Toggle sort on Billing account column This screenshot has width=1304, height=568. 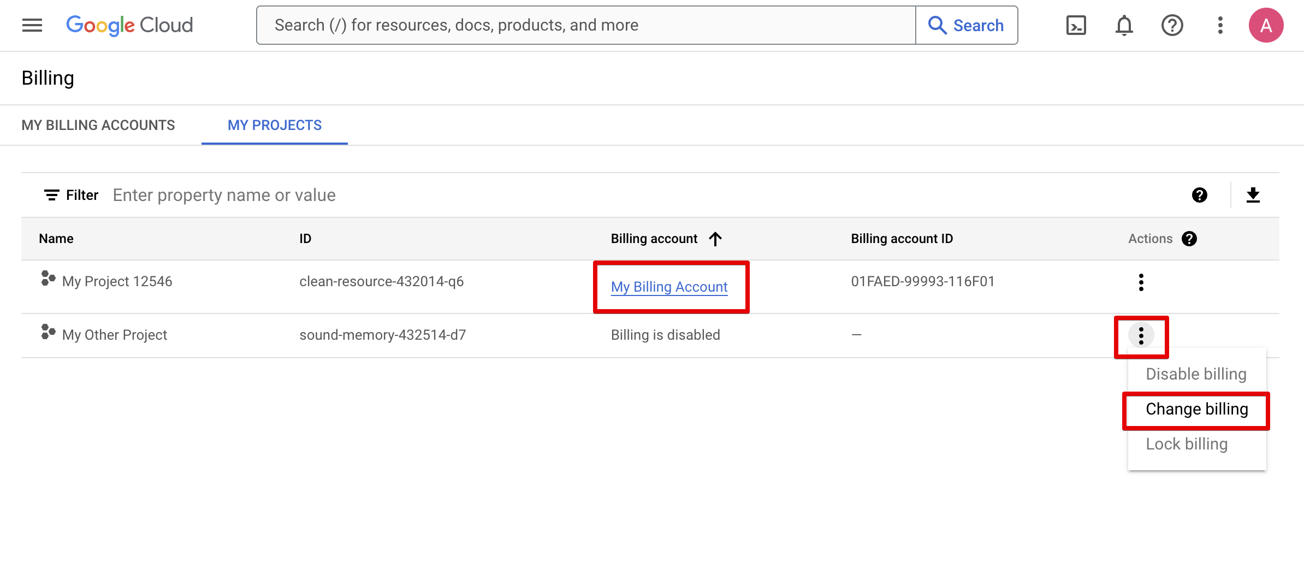pyautogui.click(x=666, y=239)
